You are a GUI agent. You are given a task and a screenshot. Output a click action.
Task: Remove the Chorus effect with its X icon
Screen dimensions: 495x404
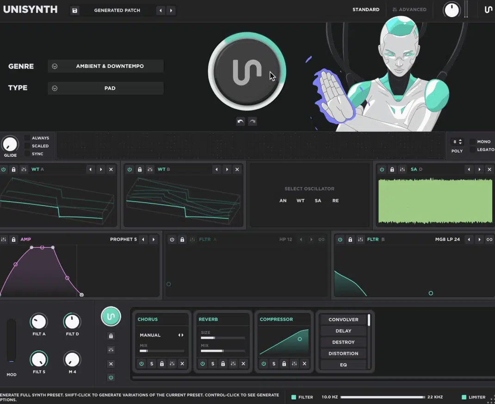coord(182,364)
